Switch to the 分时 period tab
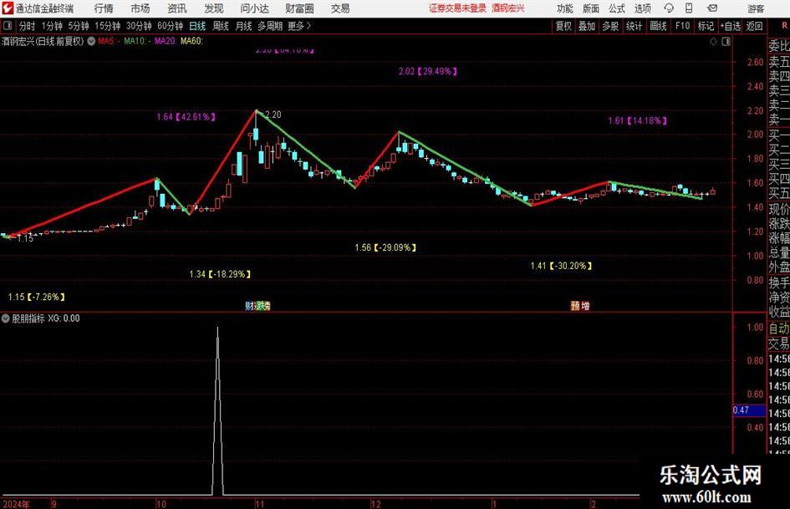The width and height of the screenshot is (790, 509). point(28,26)
